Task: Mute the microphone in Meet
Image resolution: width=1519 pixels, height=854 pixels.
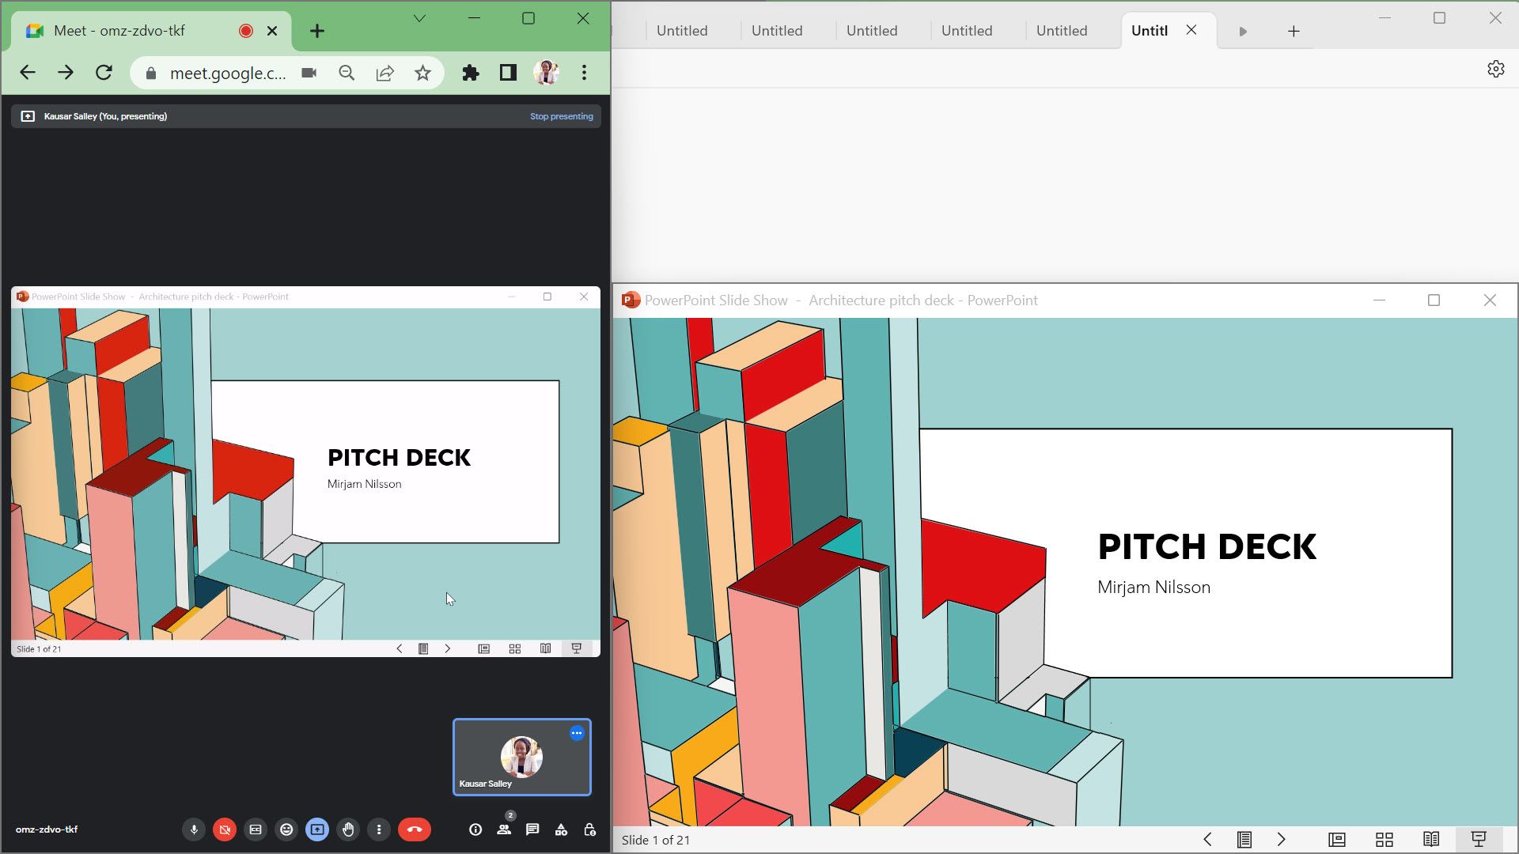Action: pos(193,829)
